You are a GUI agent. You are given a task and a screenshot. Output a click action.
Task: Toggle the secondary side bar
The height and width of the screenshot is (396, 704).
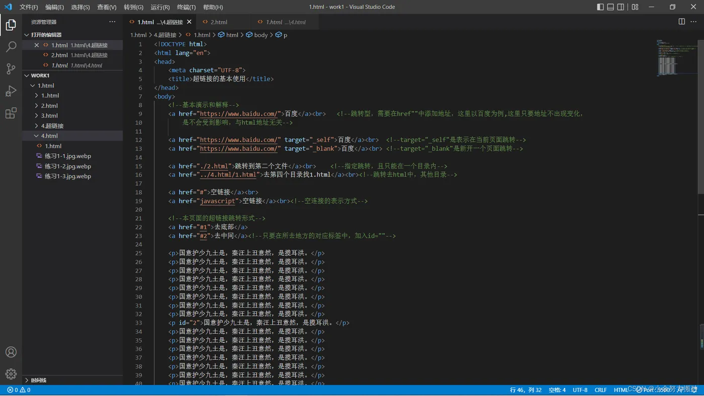click(x=621, y=7)
